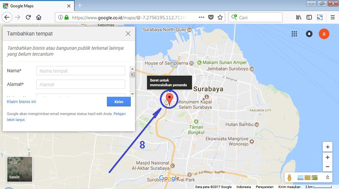Image resolution: width=339 pixels, height=189 pixels.
Task: Click the form scrollbar up arrow
Action: [x=132, y=69]
